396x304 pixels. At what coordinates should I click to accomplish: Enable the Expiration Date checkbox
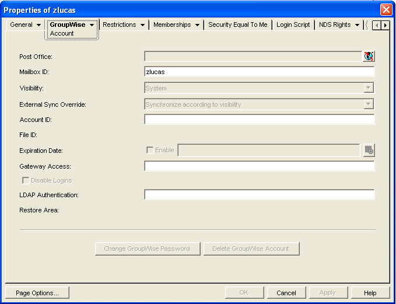pyautogui.click(x=150, y=150)
